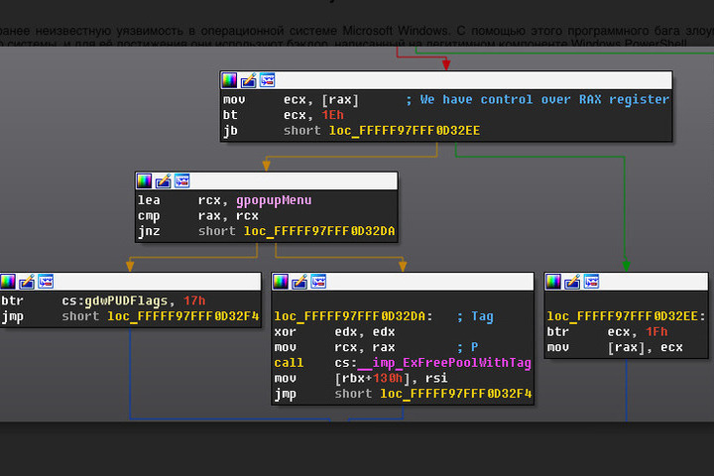Click the __imp_ExFreePoolWithTag call line
714x476 pixels.
(x=403, y=363)
